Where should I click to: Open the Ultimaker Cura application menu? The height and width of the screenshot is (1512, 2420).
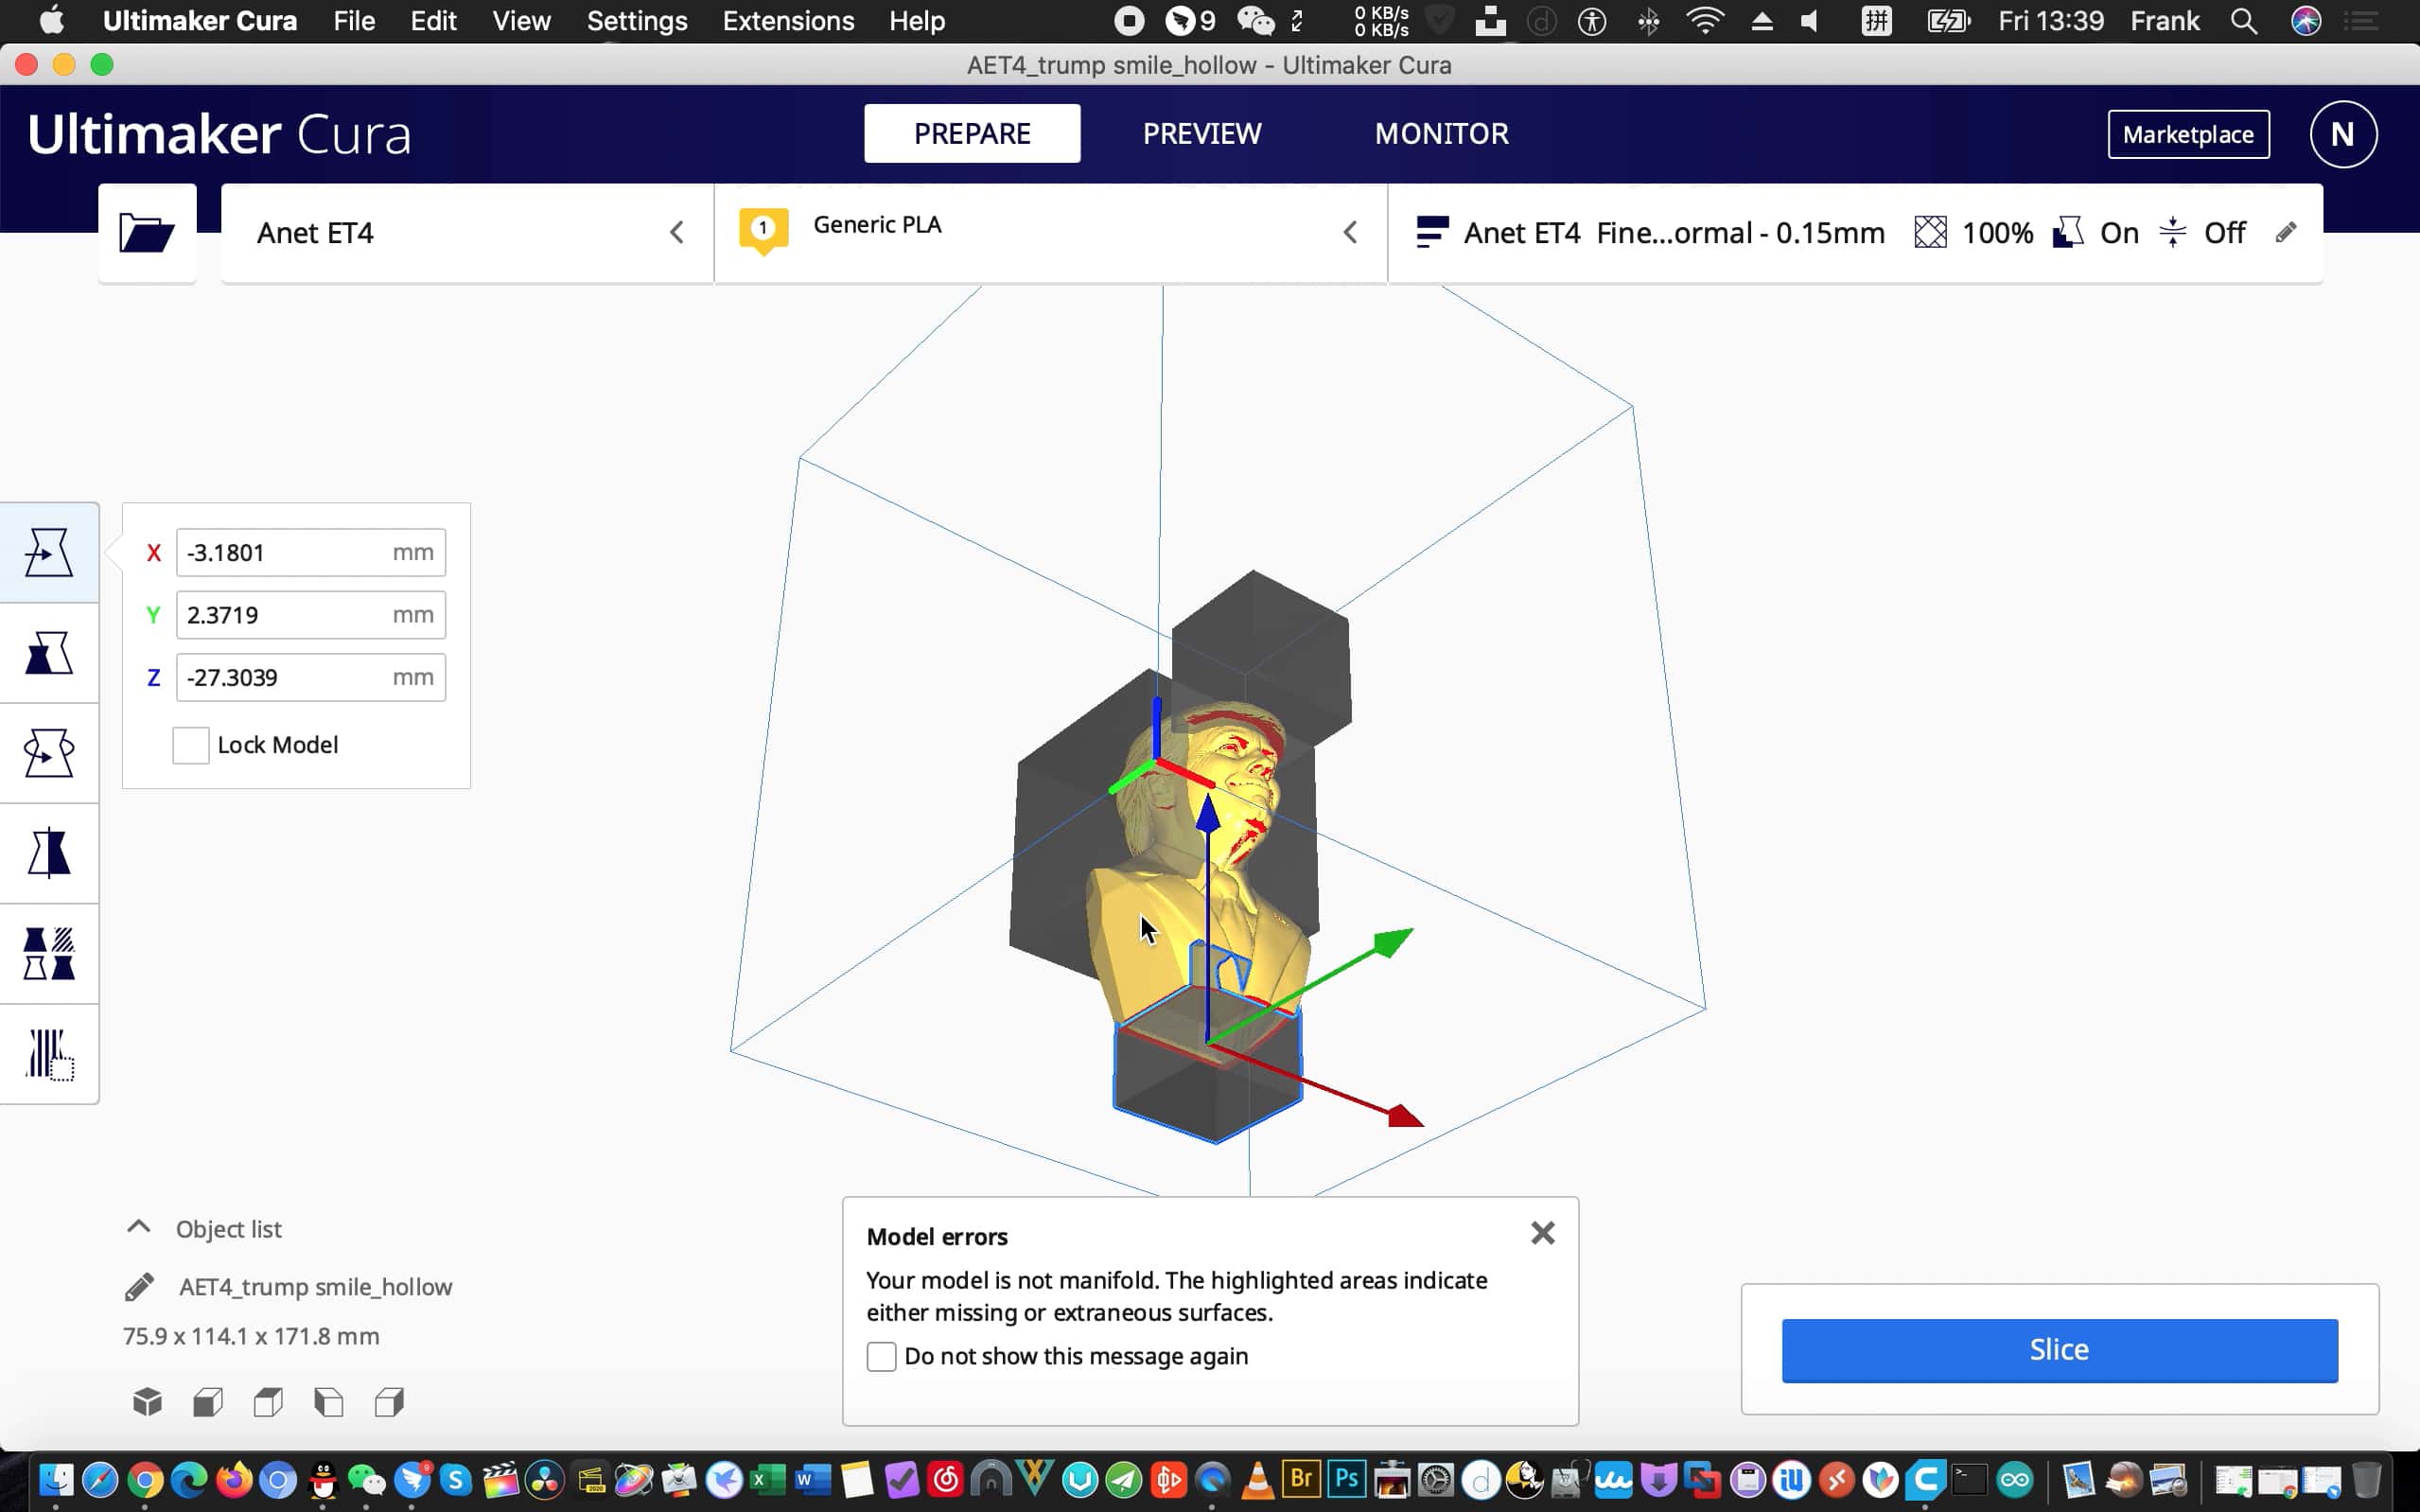point(200,21)
